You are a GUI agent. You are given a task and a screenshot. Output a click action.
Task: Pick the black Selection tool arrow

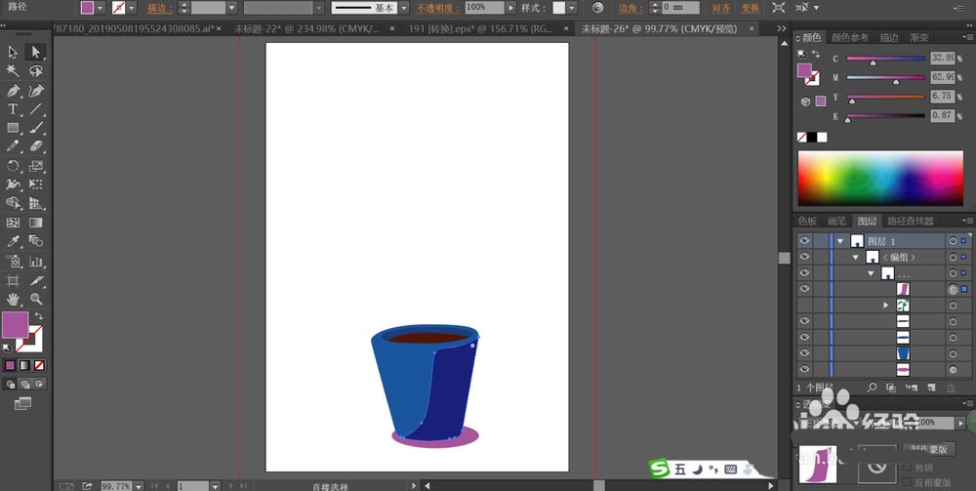13,53
